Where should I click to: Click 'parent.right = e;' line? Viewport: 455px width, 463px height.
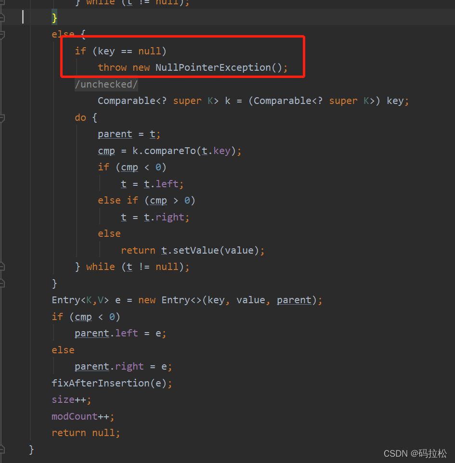(123, 367)
